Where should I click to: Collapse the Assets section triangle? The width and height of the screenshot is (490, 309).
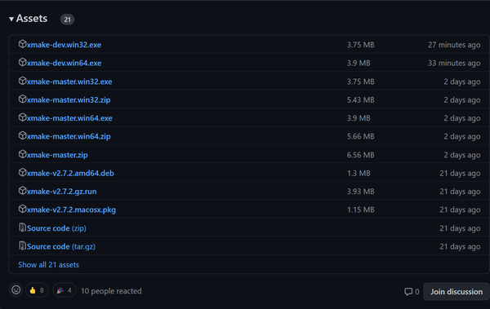11,20
